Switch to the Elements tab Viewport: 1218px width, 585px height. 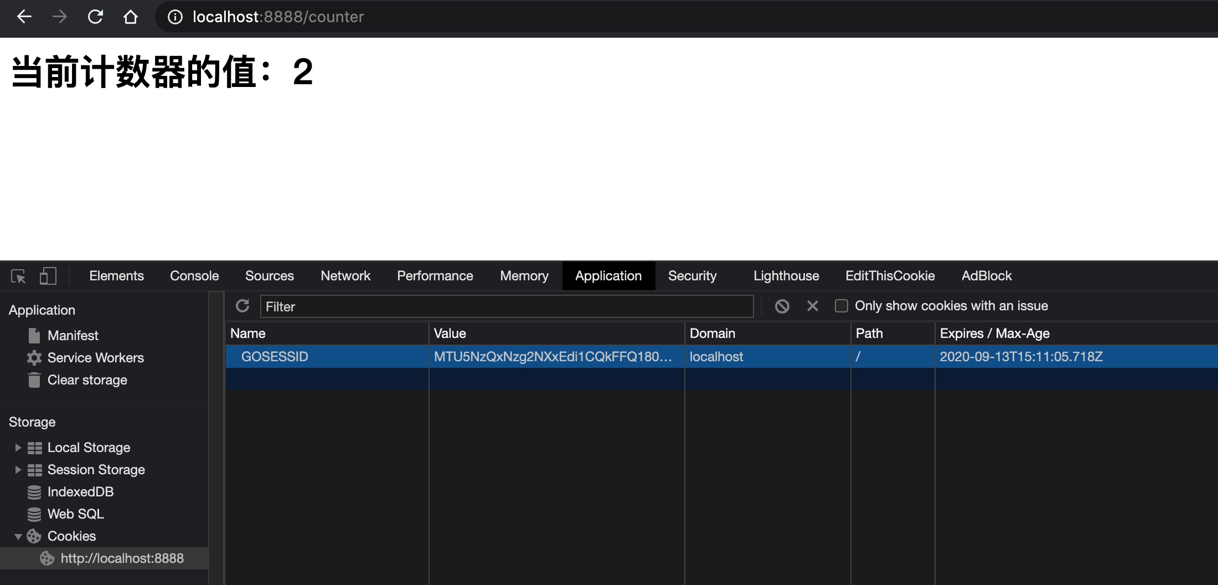coord(116,276)
